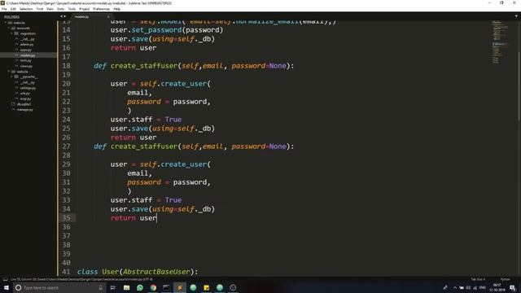Open the taskbar clock and date
521x293 pixels.
point(497,287)
